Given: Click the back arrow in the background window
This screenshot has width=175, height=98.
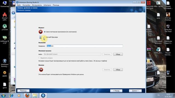Looking at the screenshot, I should coord(13,13).
